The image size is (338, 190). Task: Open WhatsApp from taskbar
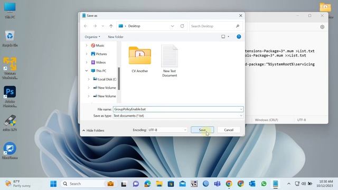264,184
